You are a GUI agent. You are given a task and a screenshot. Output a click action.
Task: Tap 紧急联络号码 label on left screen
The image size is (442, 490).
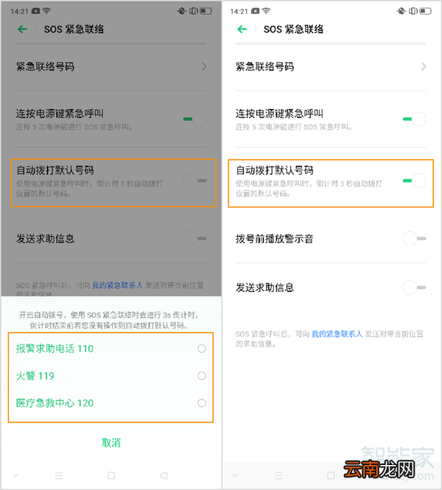pyautogui.click(x=46, y=66)
